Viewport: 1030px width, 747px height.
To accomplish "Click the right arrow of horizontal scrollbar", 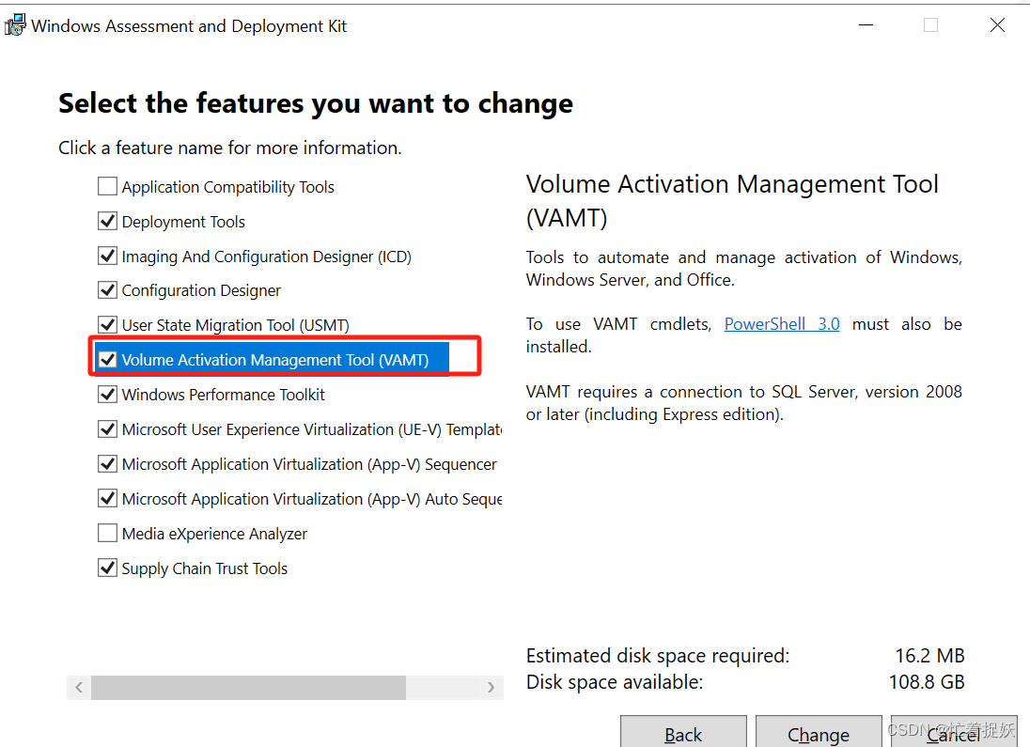I will 491,687.
